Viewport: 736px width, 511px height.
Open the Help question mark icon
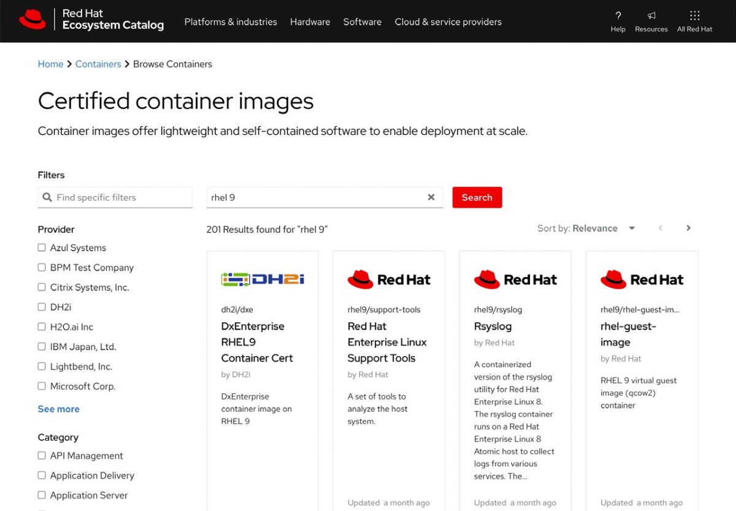(x=618, y=15)
